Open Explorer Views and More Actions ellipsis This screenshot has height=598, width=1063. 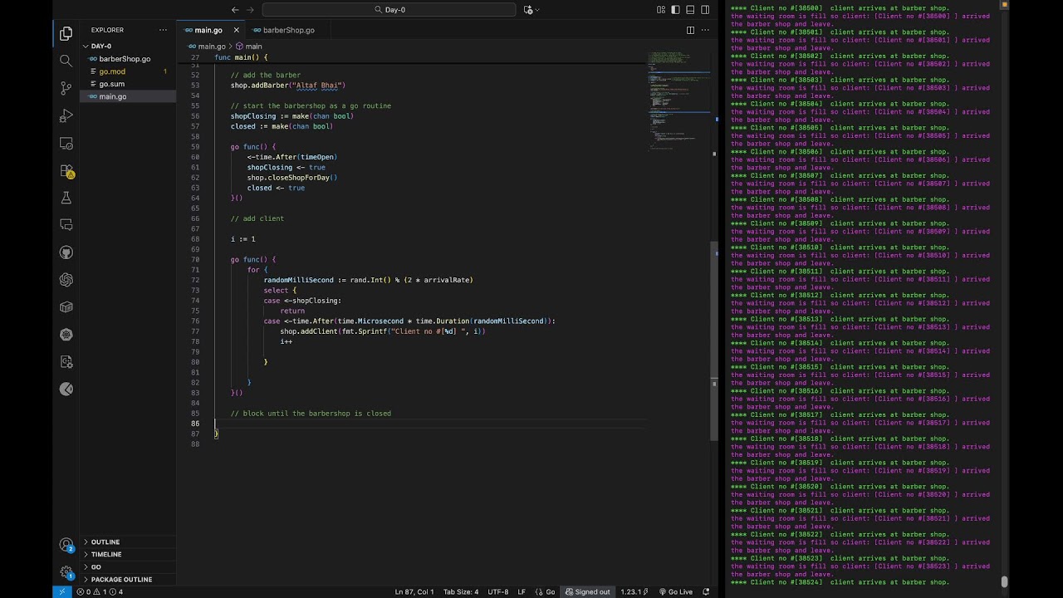coord(163,30)
